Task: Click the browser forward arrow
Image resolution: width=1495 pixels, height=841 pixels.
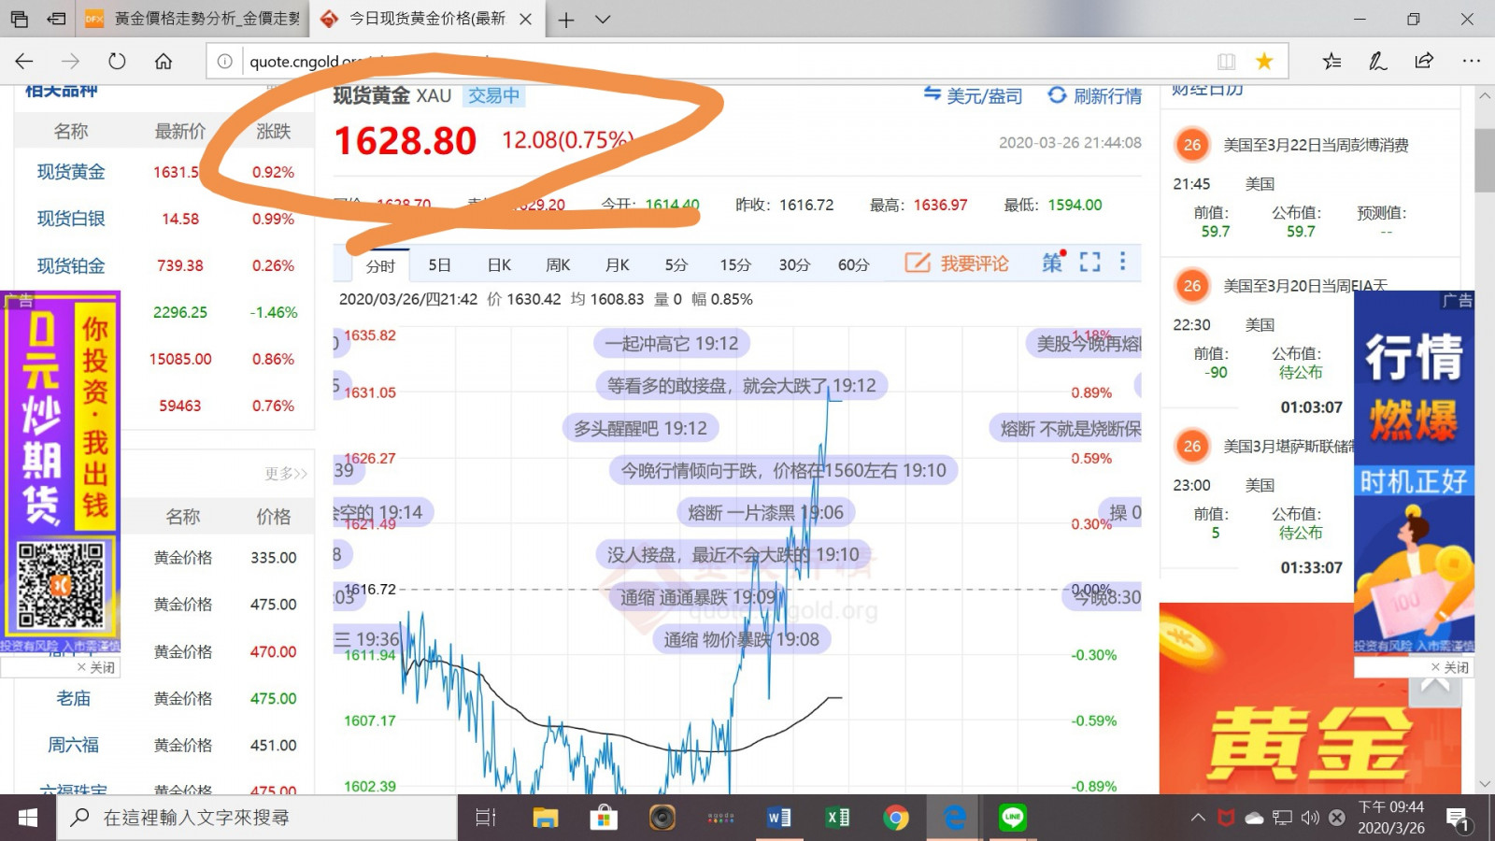Action: coord(71,62)
